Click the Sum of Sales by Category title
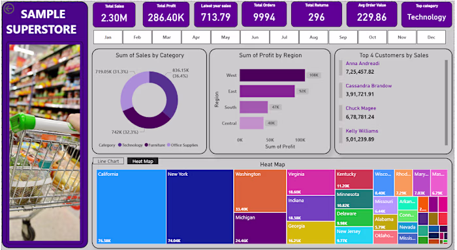Screen dimensions: 457x250 coord(150,55)
